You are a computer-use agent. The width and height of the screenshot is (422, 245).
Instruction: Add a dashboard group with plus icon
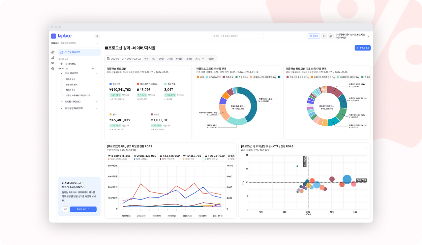(93, 68)
